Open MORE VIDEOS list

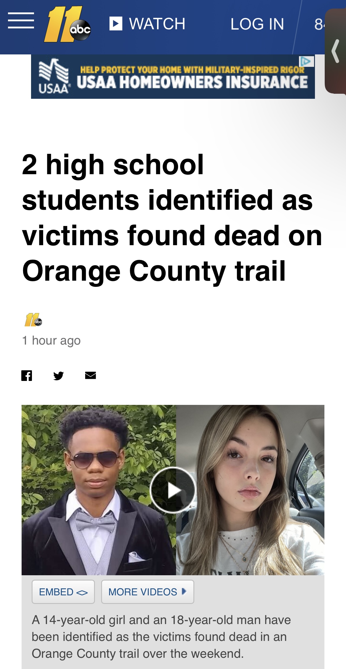tap(148, 592)
